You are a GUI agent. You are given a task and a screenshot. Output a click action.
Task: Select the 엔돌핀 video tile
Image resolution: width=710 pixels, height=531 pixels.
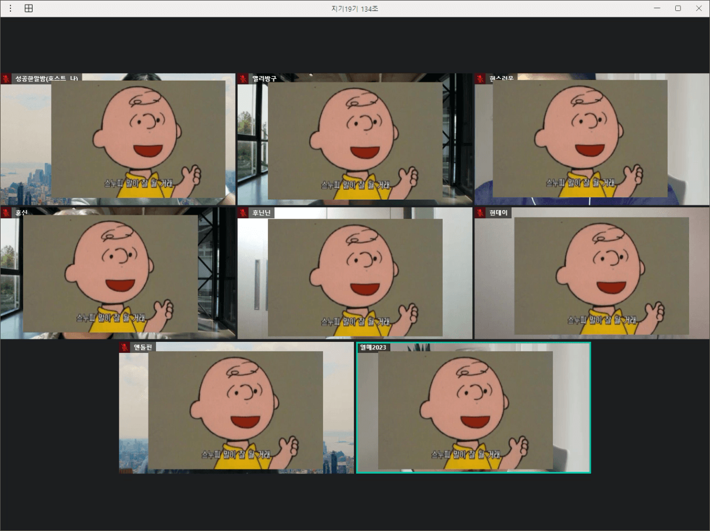[236, 407]
